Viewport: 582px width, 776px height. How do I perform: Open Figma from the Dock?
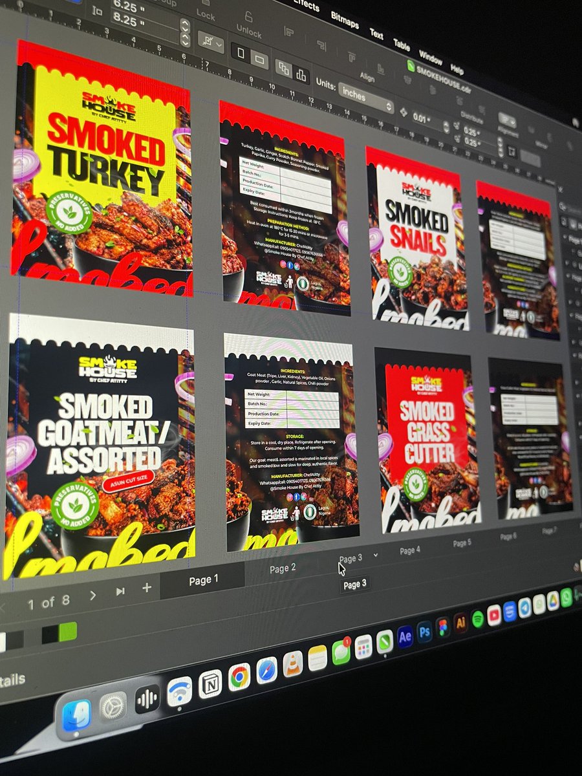[x=443, y=627]
